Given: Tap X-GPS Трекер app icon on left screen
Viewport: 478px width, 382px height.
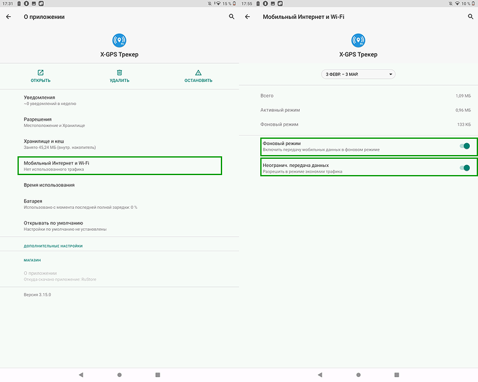Looking at the screenshot, I should pyautogui.click(x=119, y=41).
